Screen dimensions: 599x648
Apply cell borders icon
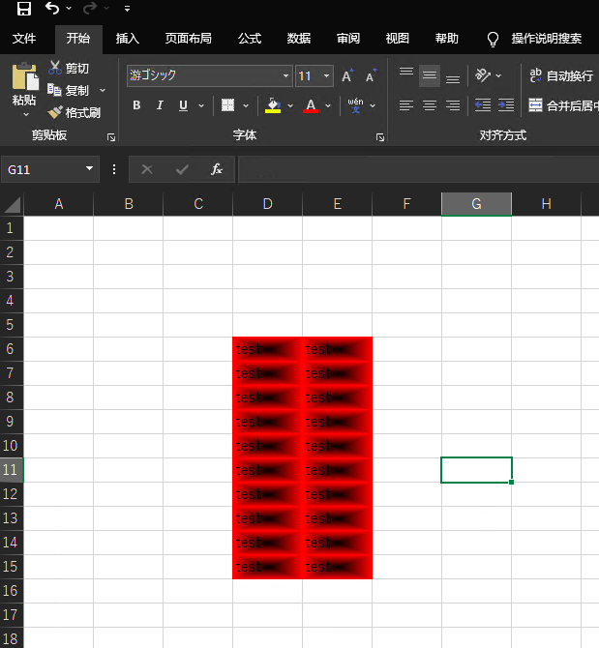[227, 105]
